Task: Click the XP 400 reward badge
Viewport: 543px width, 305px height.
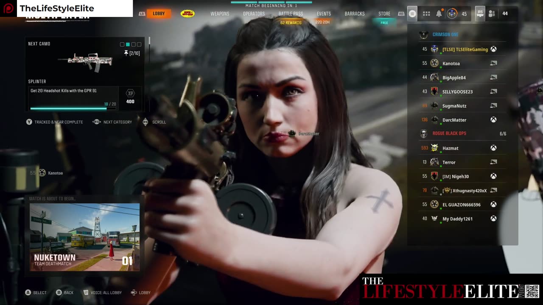Action: pyautogui.click(x=130, y=97)
